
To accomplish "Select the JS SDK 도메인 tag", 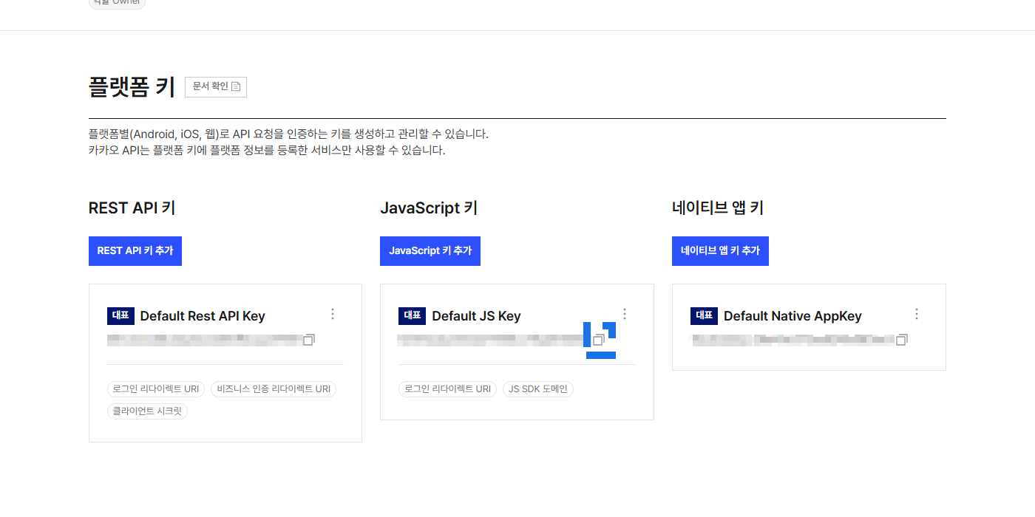I will [538, 388].
